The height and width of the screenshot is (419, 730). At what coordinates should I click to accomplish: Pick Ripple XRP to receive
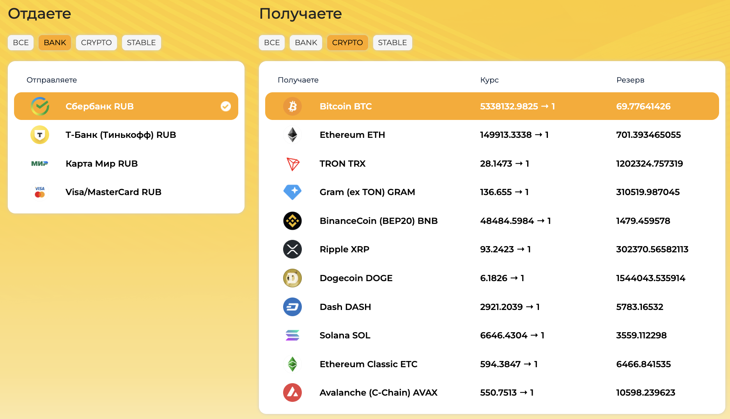[492, 249]
